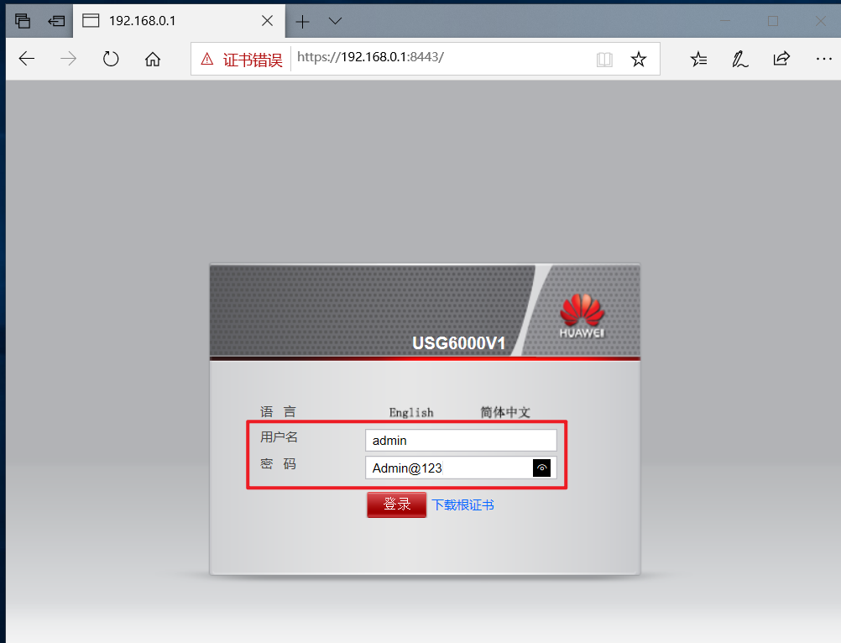The height and width of the screenshot is (643, 841).
Task: Switch language to 简体中文
Action: coord(505,412)
